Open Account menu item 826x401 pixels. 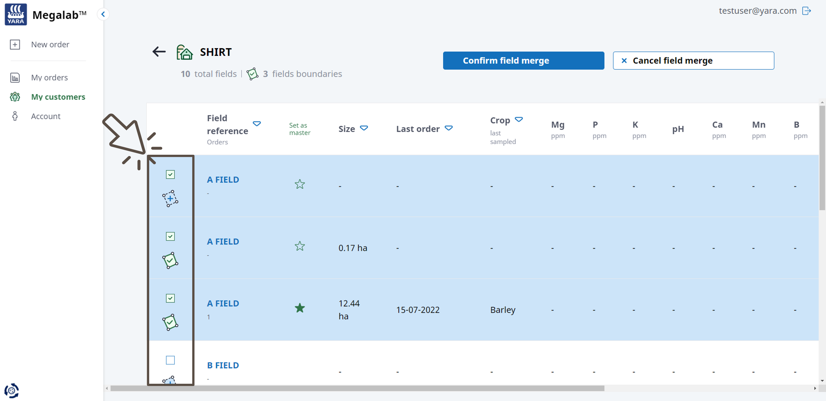46,116
